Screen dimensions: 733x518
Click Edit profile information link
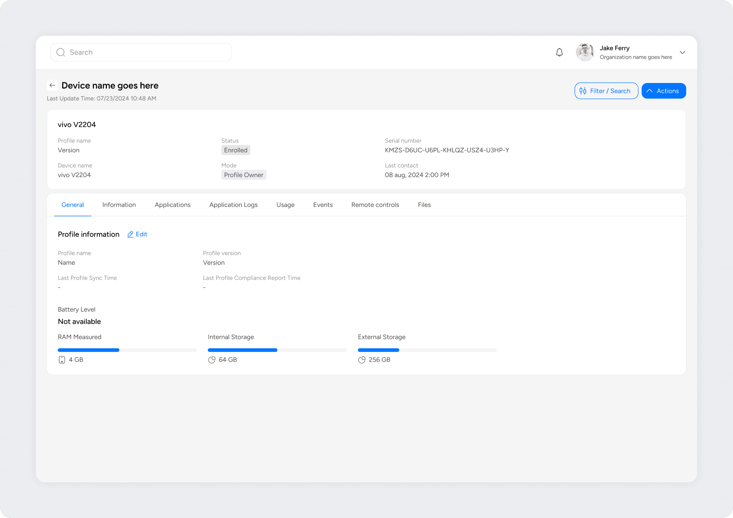coord(142,234)
